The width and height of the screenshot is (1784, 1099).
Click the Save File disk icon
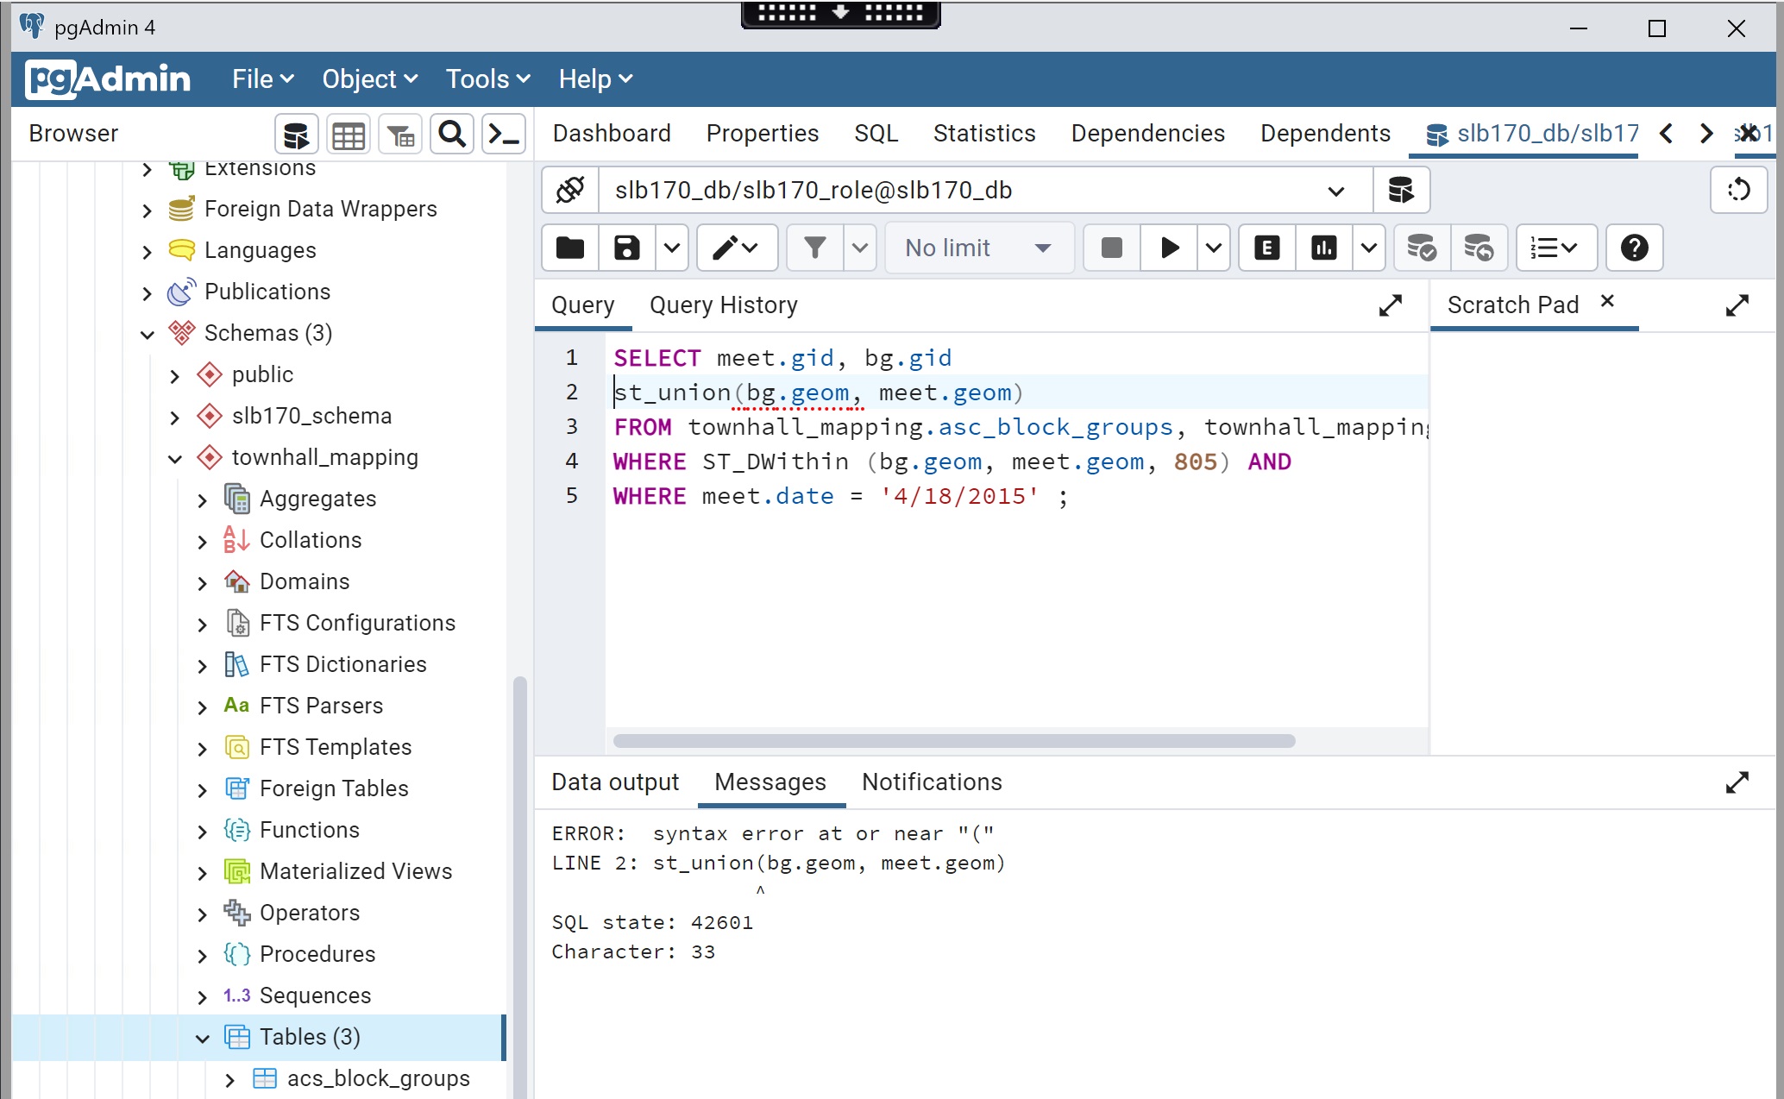click(627, 248)
